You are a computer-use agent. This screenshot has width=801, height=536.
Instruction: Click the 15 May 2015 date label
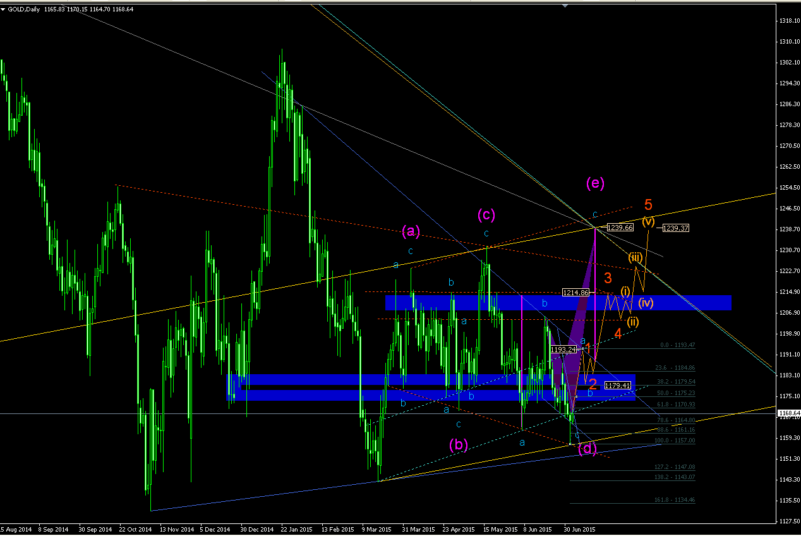tap(499, 528)
